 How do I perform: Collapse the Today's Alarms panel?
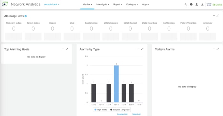[x=214, y=49]
